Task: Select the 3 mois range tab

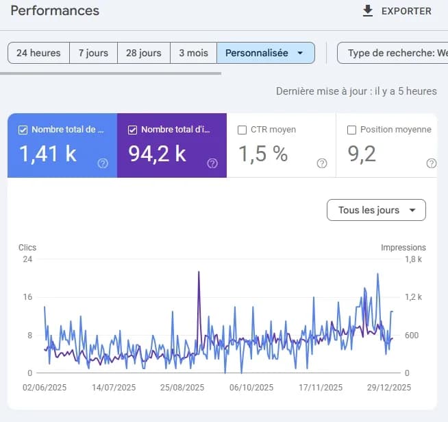Action: [193, 53]
